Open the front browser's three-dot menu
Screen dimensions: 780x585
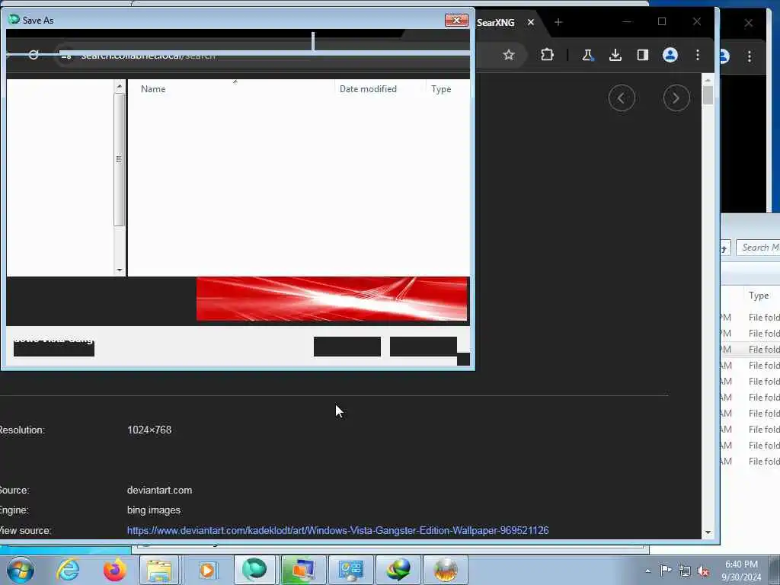[x=698, y=55]
